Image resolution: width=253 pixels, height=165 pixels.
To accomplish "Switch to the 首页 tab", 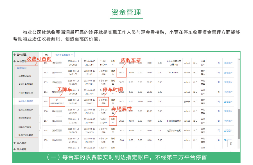I will pos(47,55).
